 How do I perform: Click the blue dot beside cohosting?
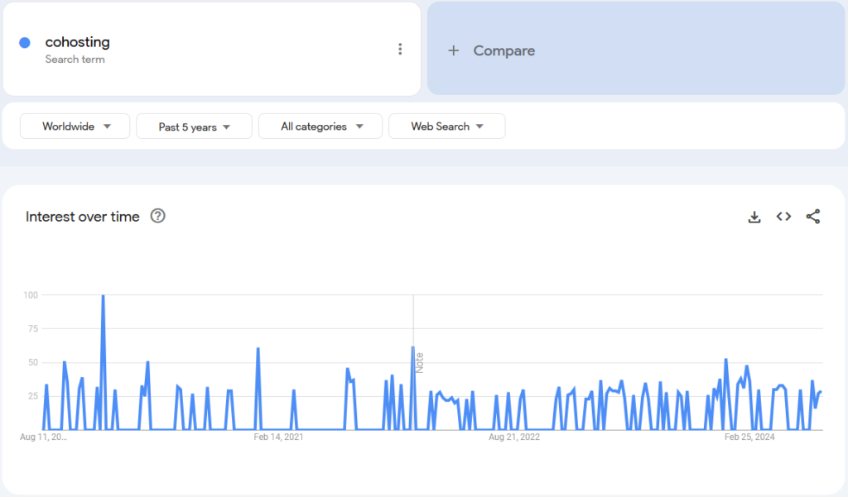25,43
